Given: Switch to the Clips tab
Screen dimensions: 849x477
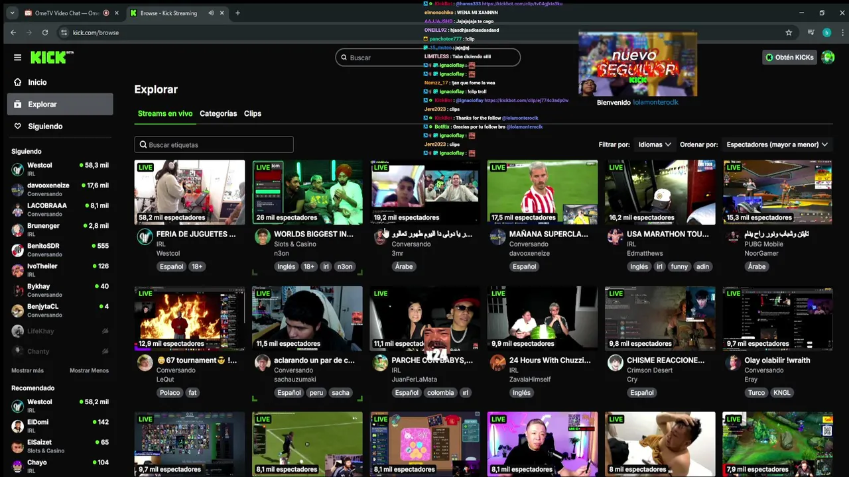Looking at the screenshot, I should click(253, 113).
